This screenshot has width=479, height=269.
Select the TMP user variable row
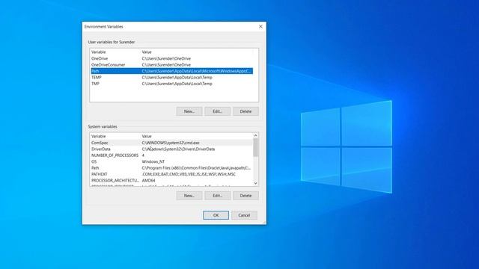click(x=171, y=84)
